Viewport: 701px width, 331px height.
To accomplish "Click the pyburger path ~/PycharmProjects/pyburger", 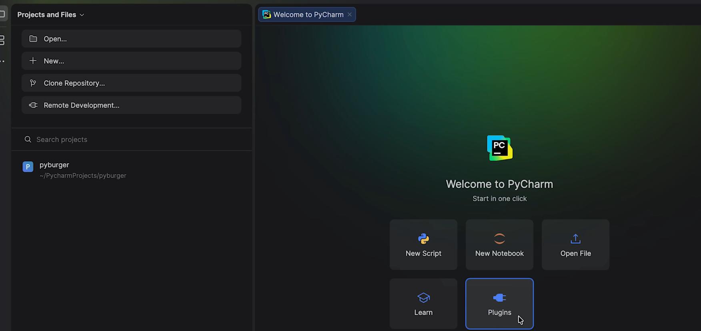I will (x=83, y=176).
